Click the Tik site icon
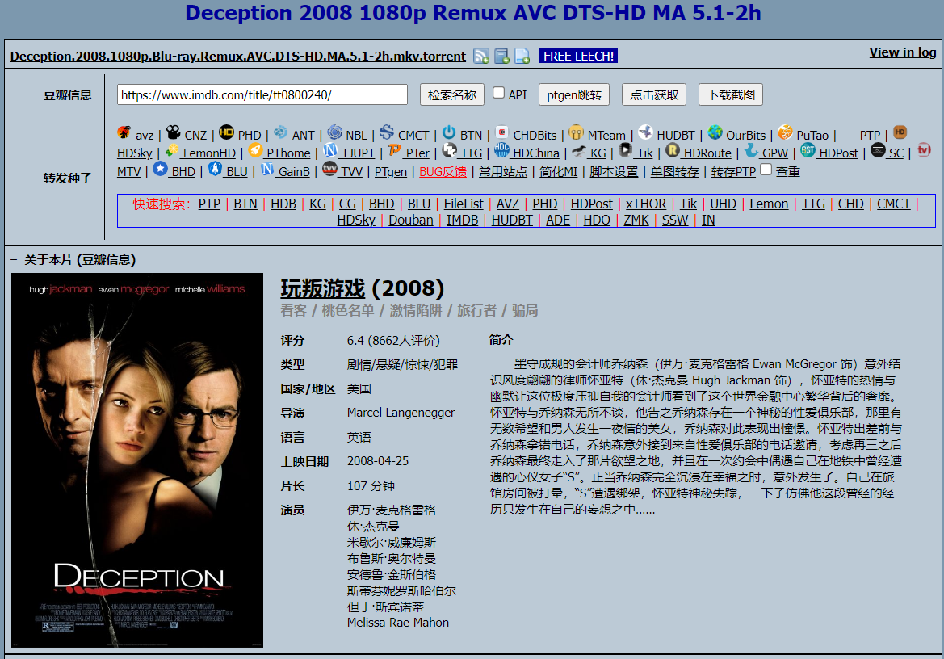The image size is (944, 659). point(626,150)
